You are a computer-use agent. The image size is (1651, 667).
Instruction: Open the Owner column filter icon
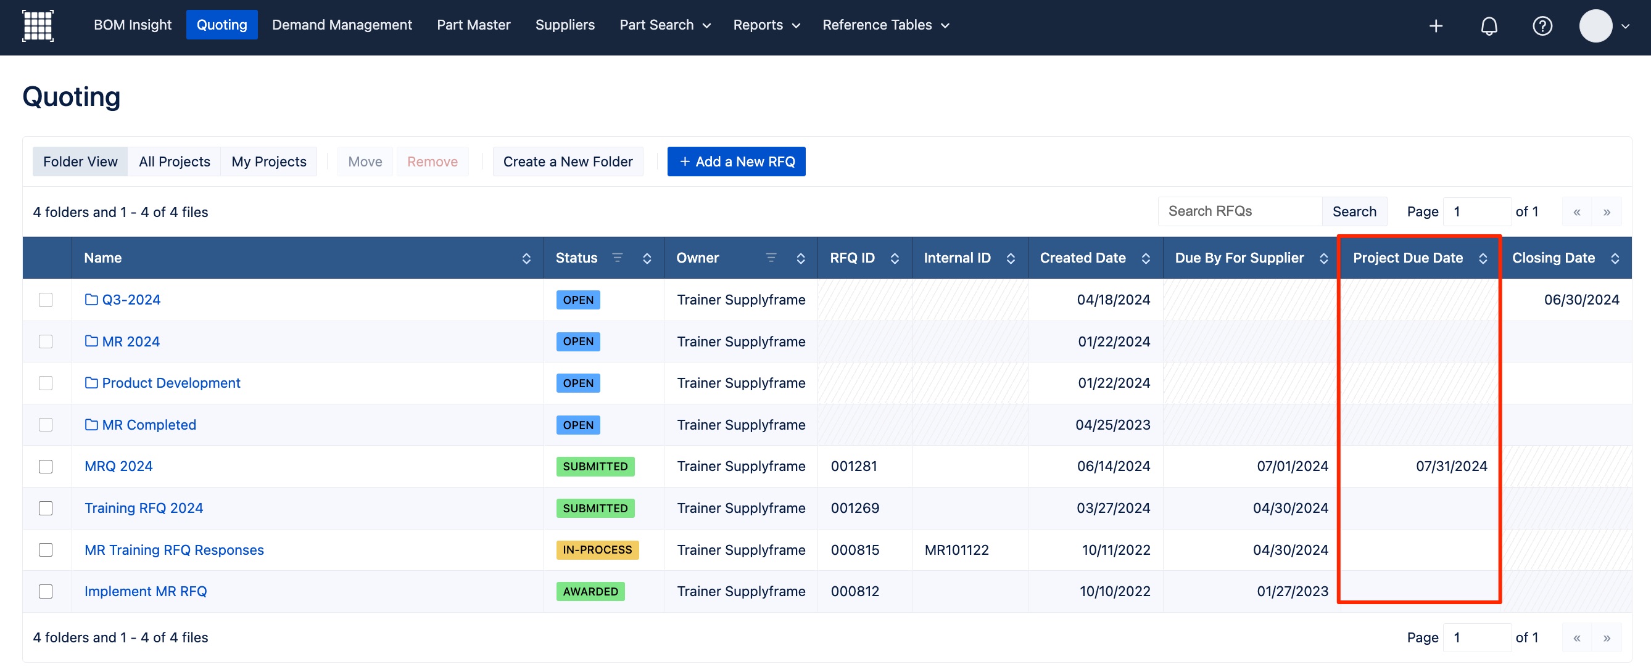click(x=771, y=257)
